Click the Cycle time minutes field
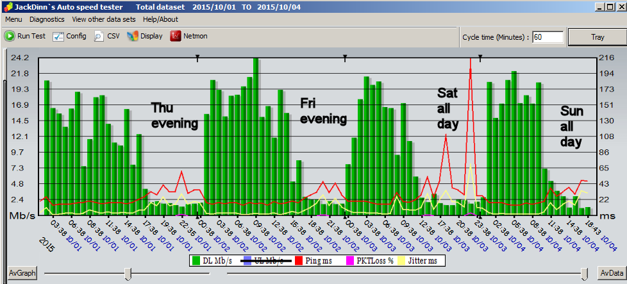The width and height of the screenshot is (627, 284). tap(548, 37)
